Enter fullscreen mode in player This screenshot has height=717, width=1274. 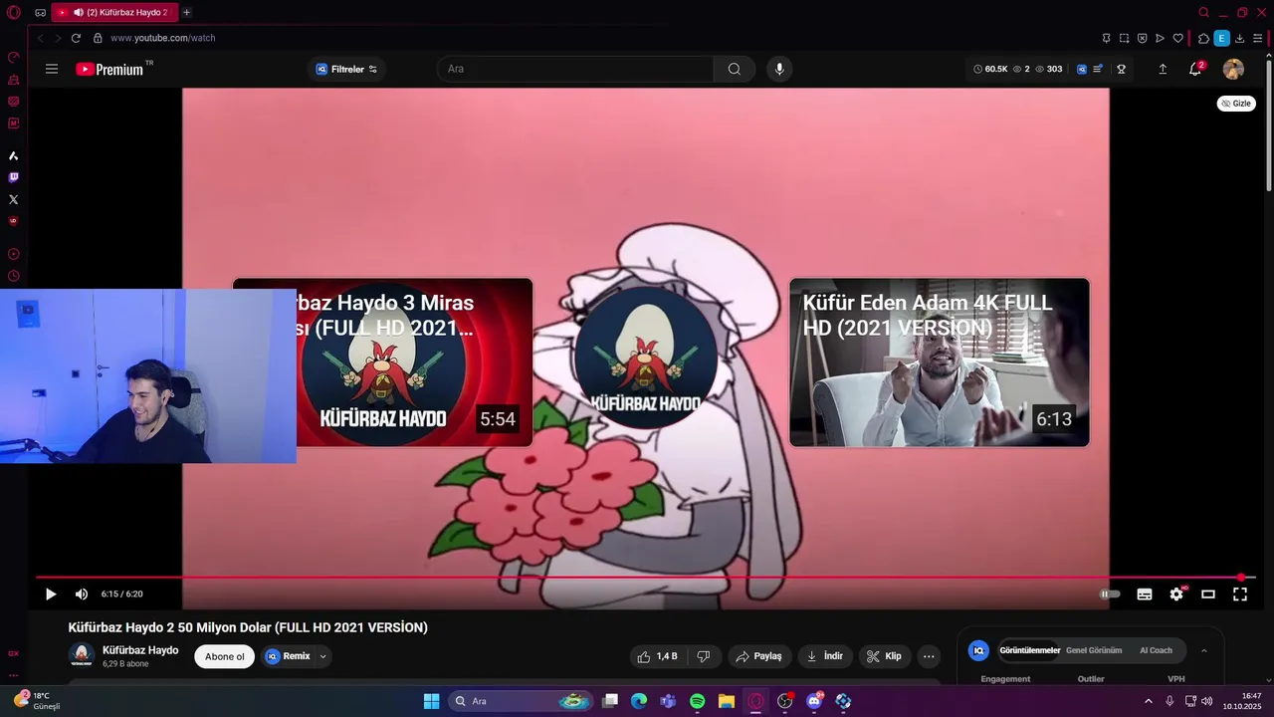pyautogui.click(x=1240, y=594)
